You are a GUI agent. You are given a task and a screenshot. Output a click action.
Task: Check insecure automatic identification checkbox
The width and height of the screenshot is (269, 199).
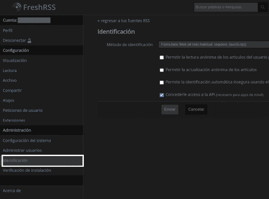pyautogui.click(x=161, y=82)
